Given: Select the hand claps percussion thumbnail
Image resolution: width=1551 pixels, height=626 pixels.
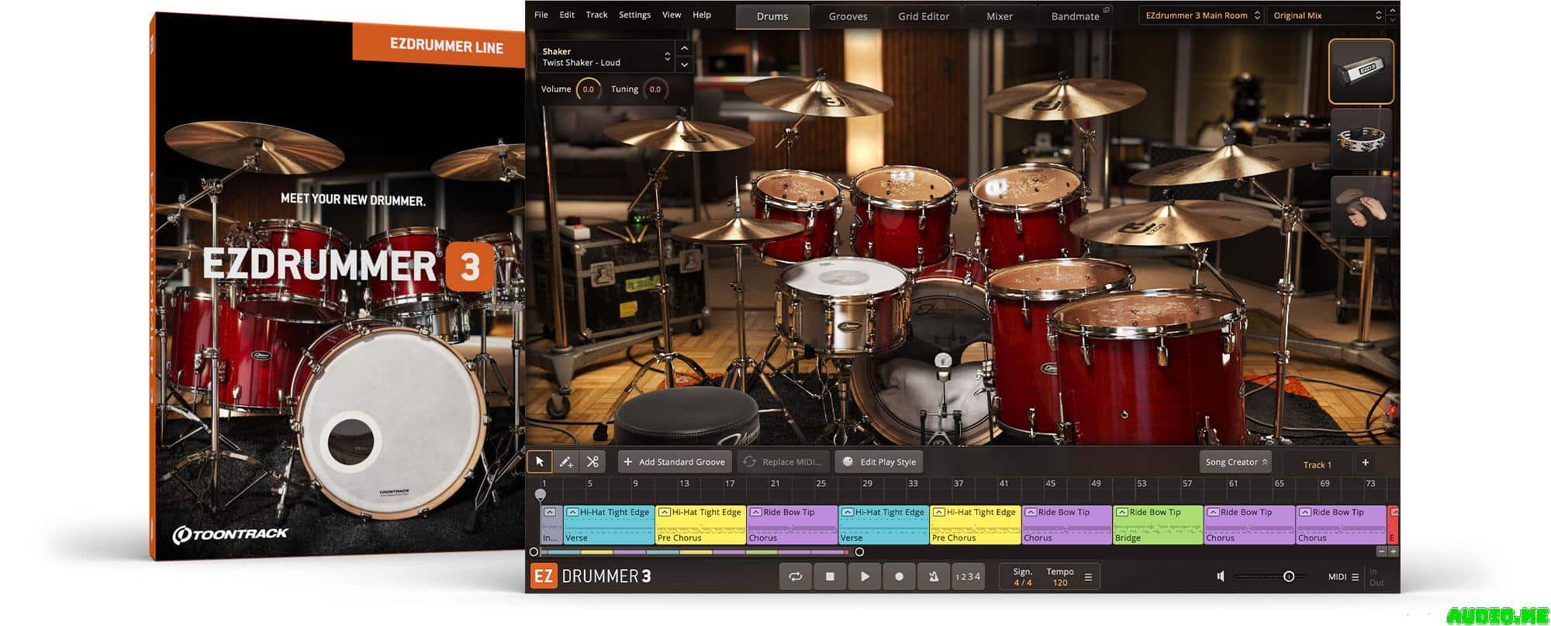Looking at the screenshot, I should click(x=1361, y=206).
